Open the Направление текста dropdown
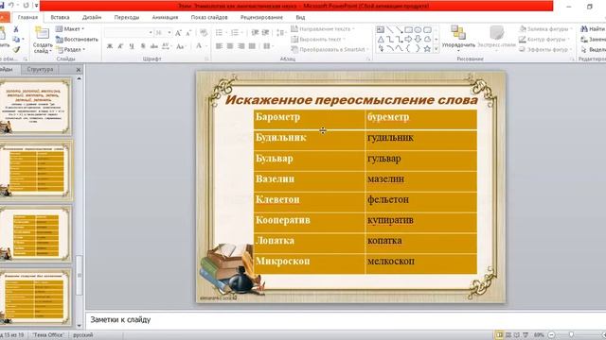The image size is (606, 340). pos(323,29)
